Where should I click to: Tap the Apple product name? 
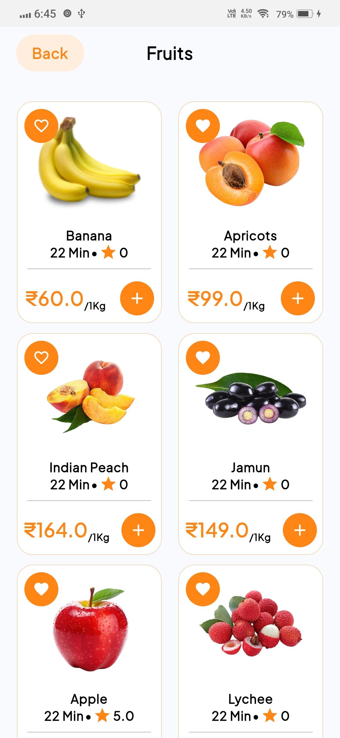click(x=89, y=699)
